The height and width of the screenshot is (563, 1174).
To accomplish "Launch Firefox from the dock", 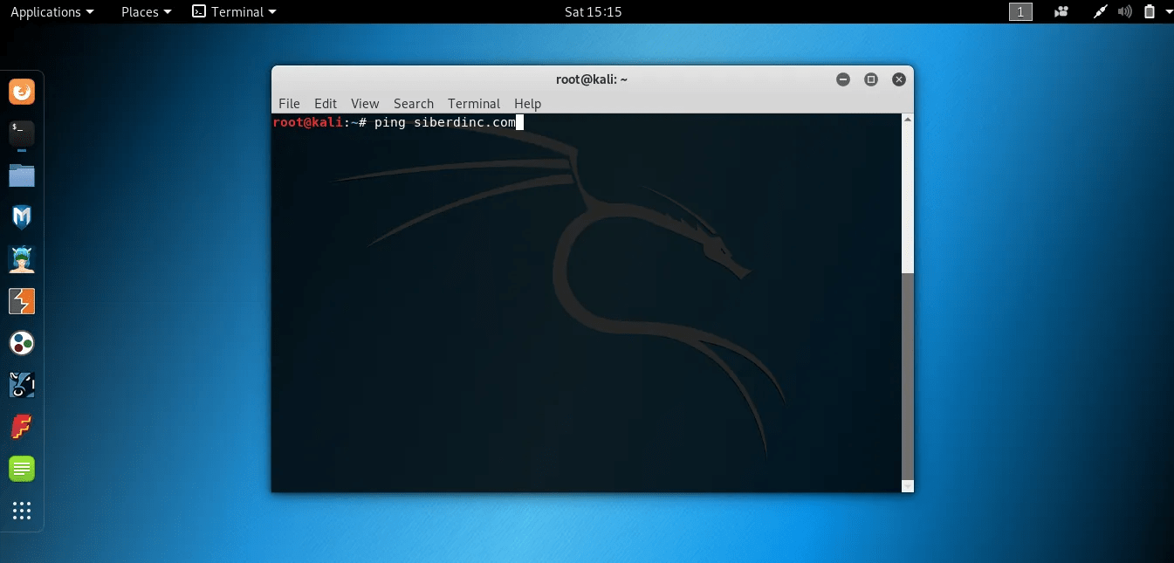I will point(22,91).
